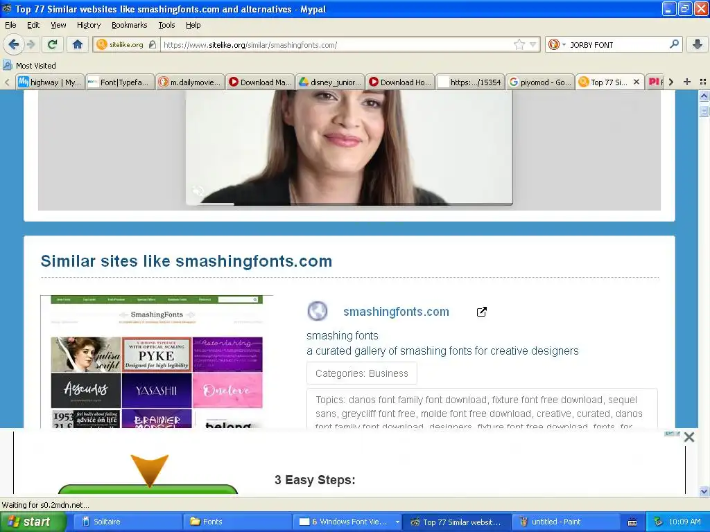Viewport: 710px width, 532px height.
Task: Open the Bookmarks menu
Action: tap(129, 25)
